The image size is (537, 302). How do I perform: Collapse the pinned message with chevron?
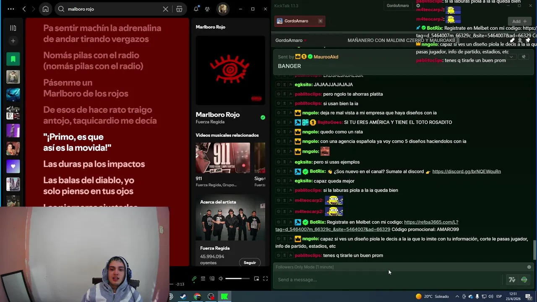(511, 57)
